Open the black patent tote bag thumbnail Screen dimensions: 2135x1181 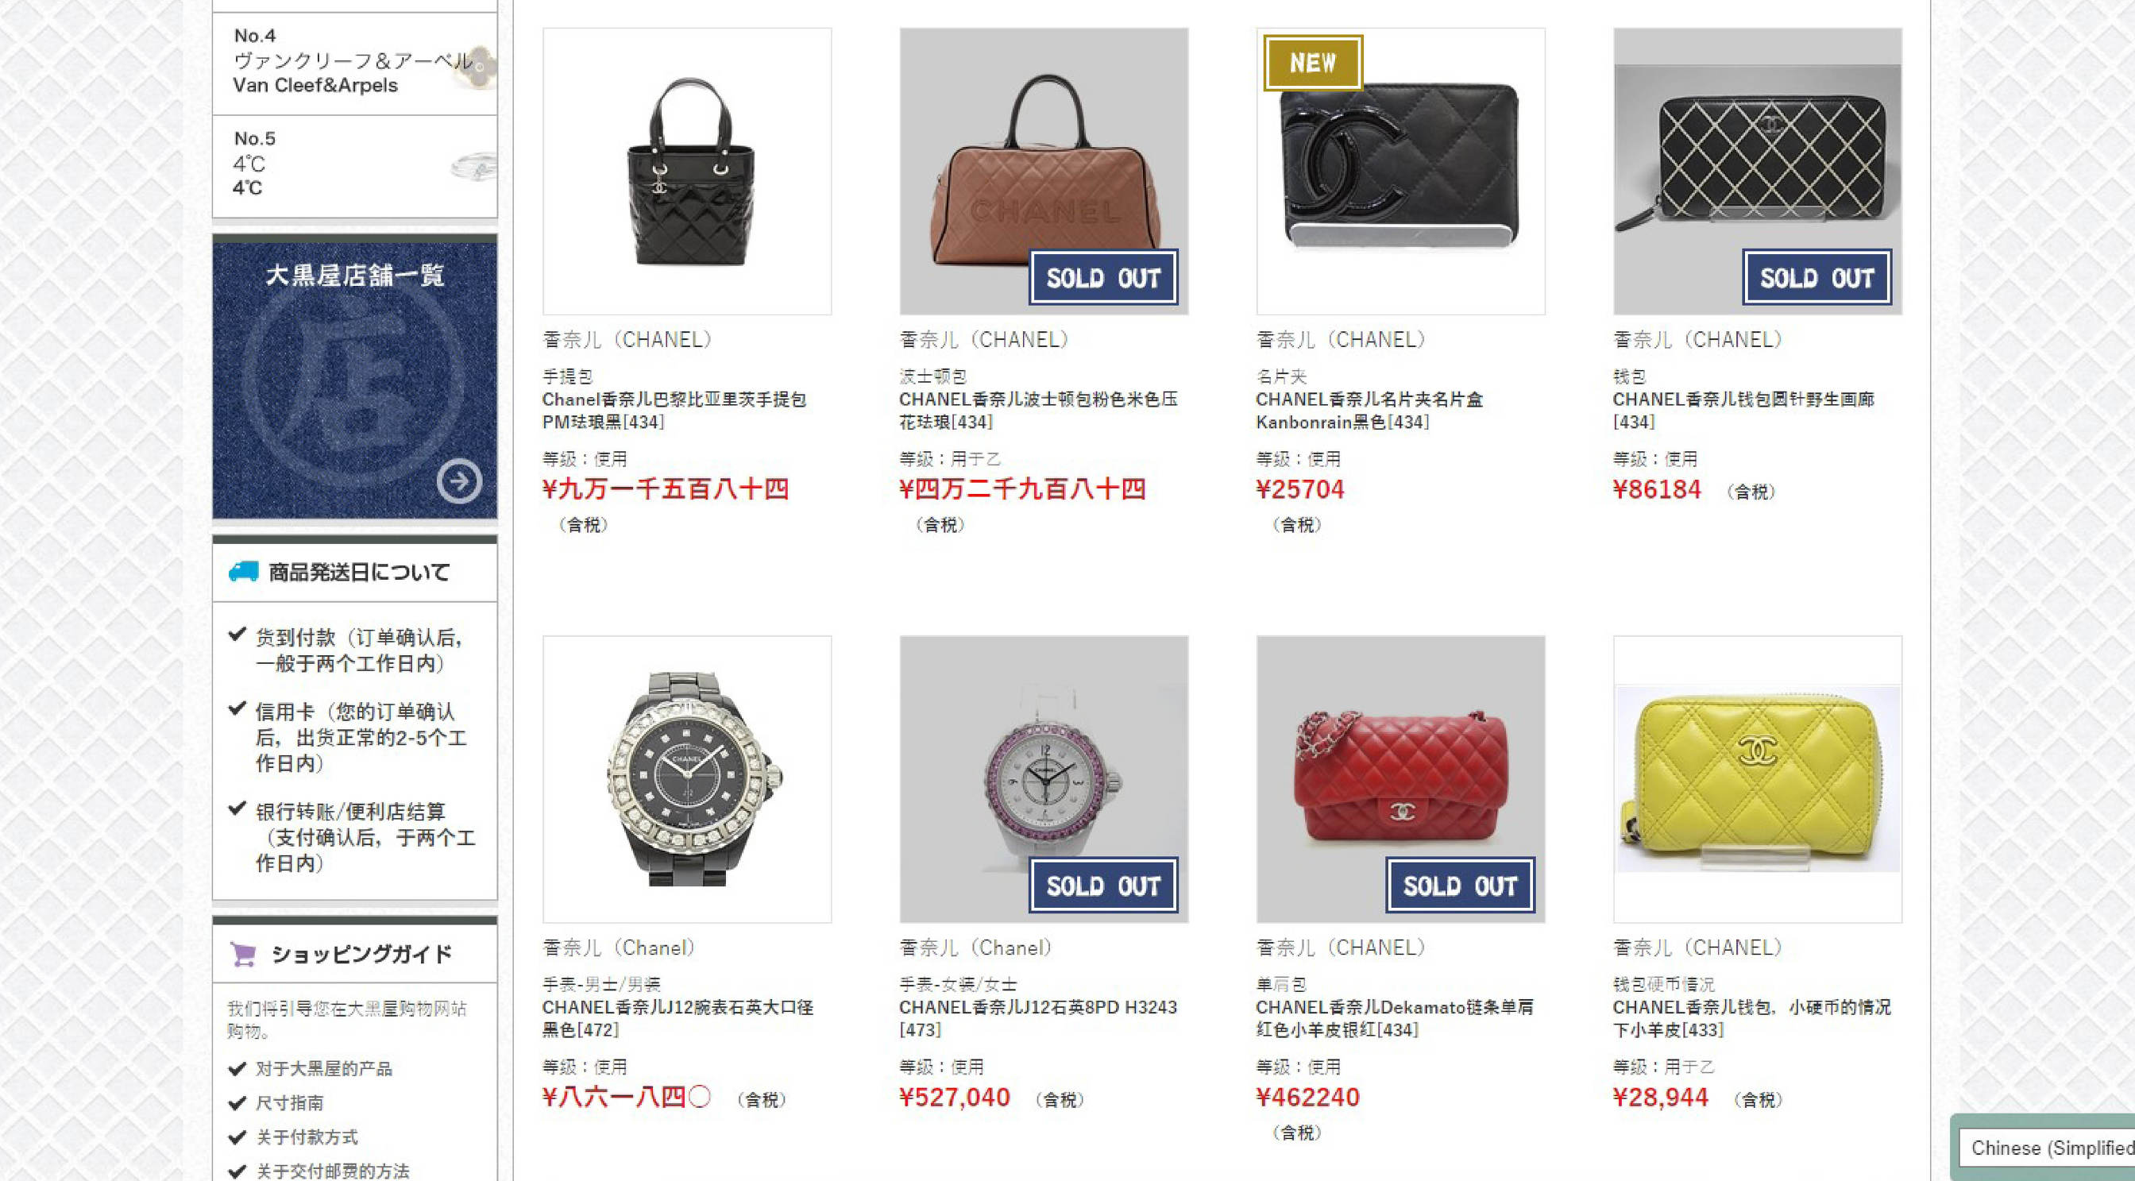click(687, 172)
